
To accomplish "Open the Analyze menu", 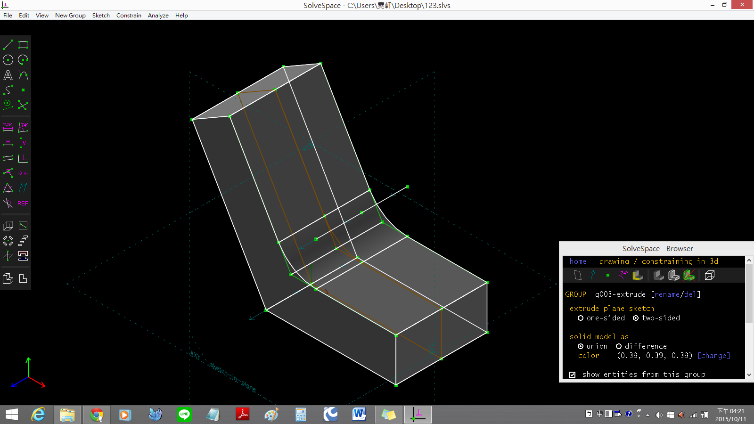I will point(158,15).
